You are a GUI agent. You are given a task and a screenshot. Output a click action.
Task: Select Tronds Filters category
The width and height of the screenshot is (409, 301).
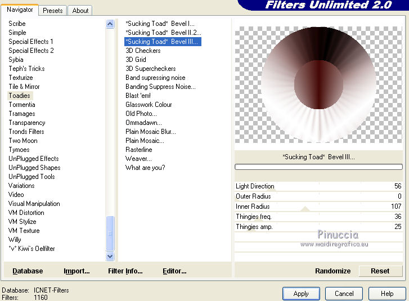pyautogui.click(x=26, y=132)
